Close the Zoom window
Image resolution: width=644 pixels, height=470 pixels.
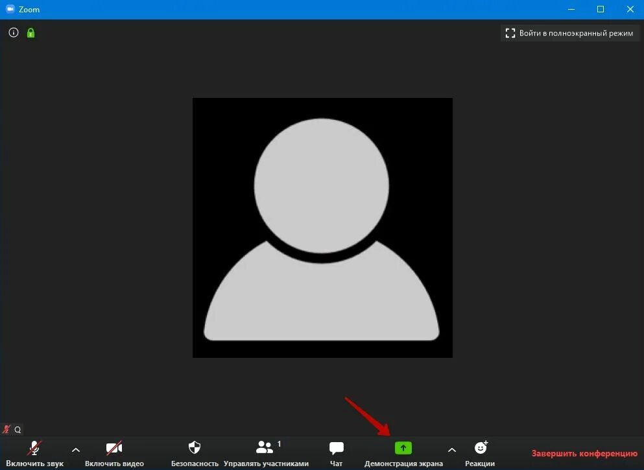click(x=630, y=9)
